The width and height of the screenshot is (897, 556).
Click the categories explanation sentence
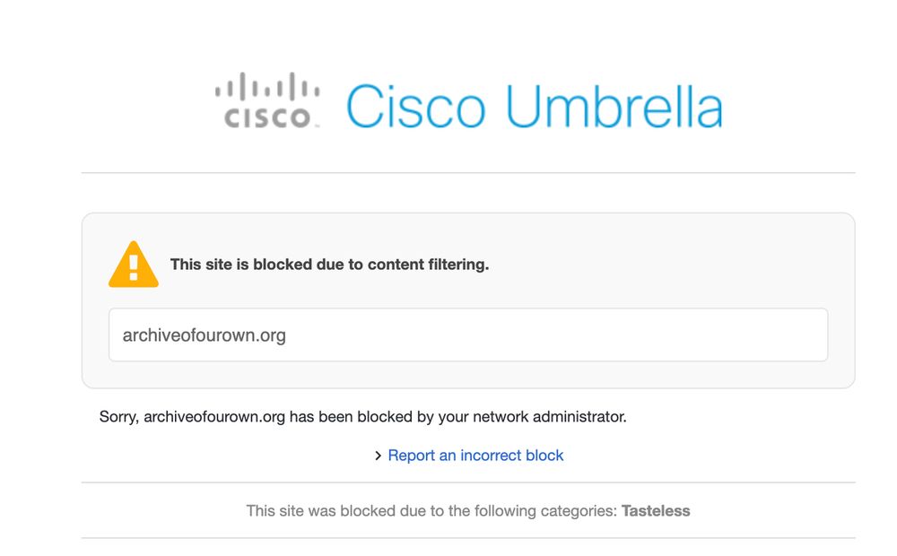point(468,510)
